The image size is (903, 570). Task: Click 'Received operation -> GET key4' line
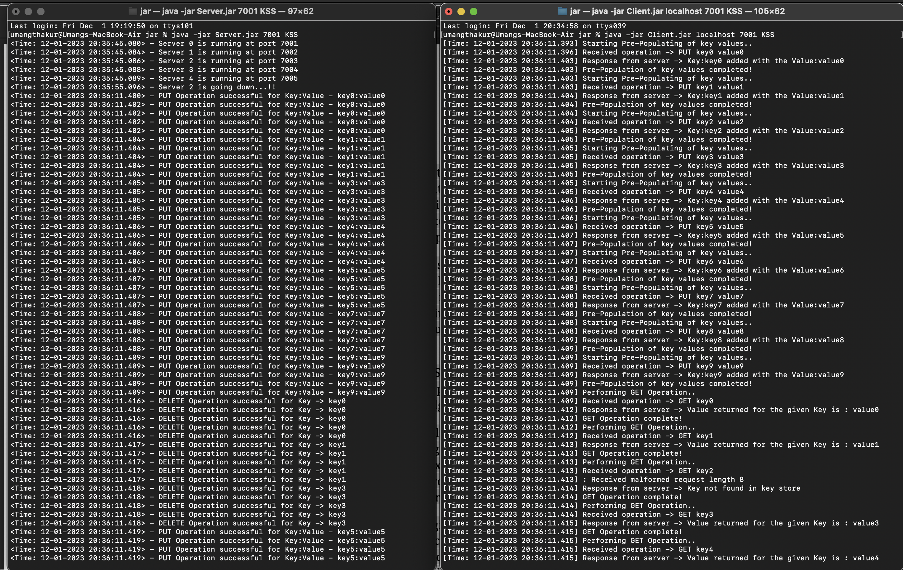point(578,549)
